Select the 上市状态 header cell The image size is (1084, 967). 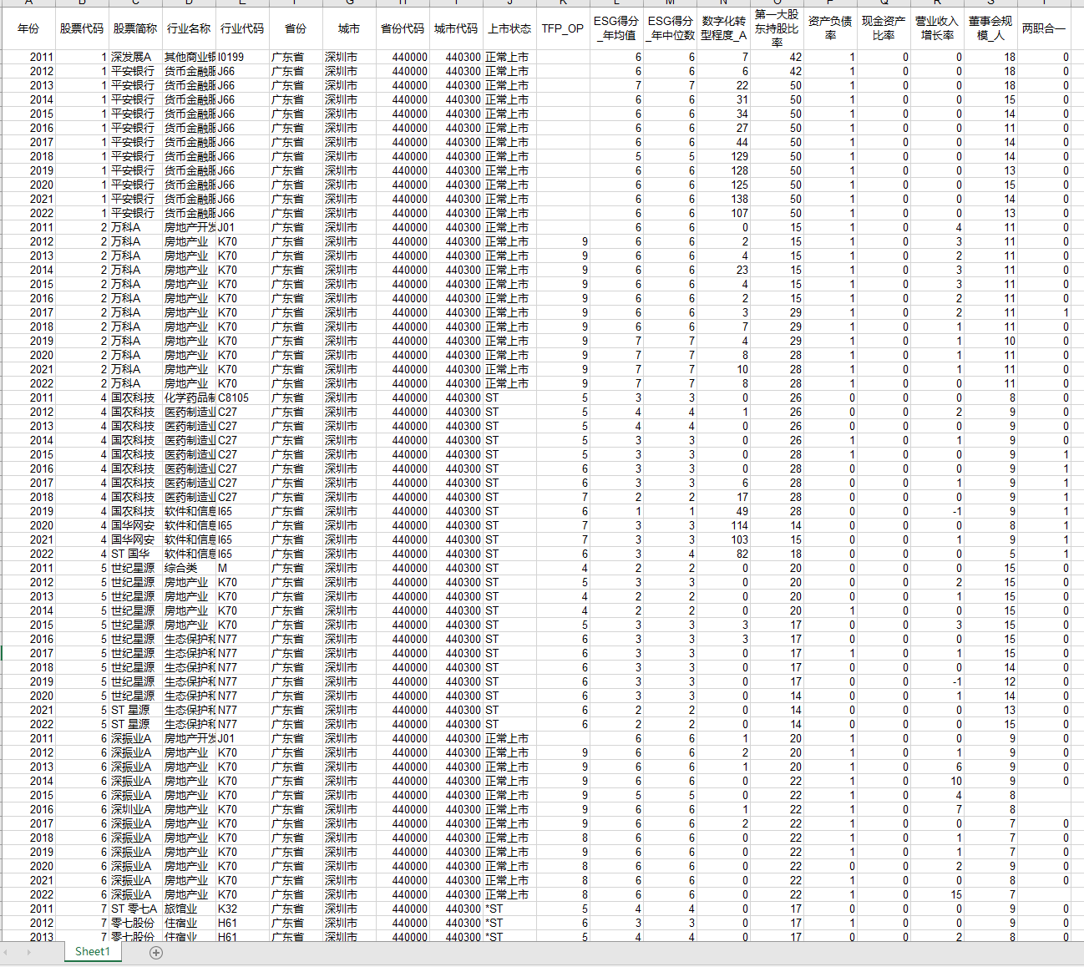[509, 28]
